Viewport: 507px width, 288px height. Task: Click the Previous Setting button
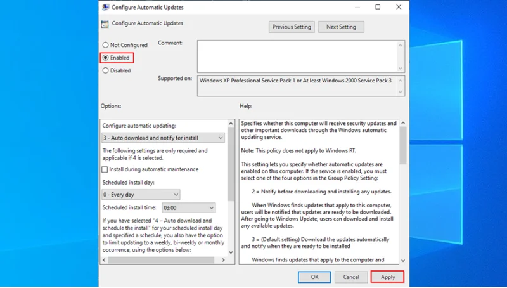(292, 27)
